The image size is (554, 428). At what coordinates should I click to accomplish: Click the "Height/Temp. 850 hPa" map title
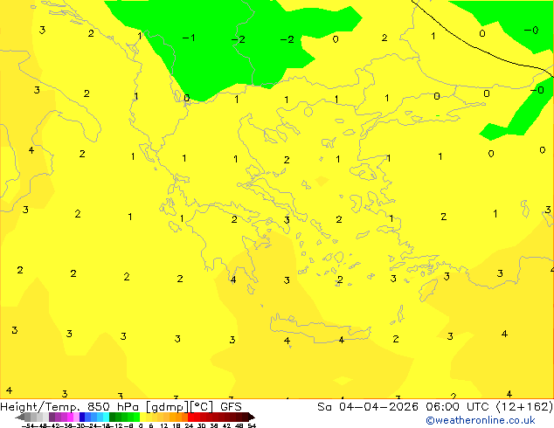point(69,407)
